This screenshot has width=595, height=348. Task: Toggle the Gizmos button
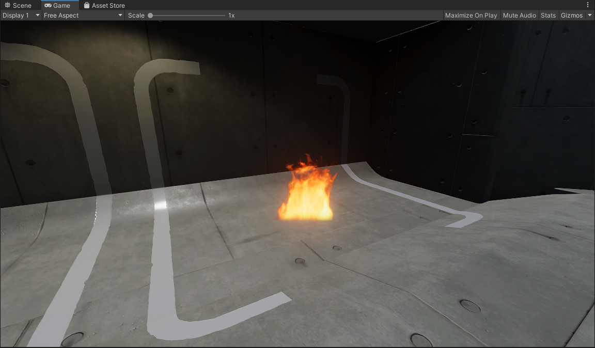click(571, 15)
